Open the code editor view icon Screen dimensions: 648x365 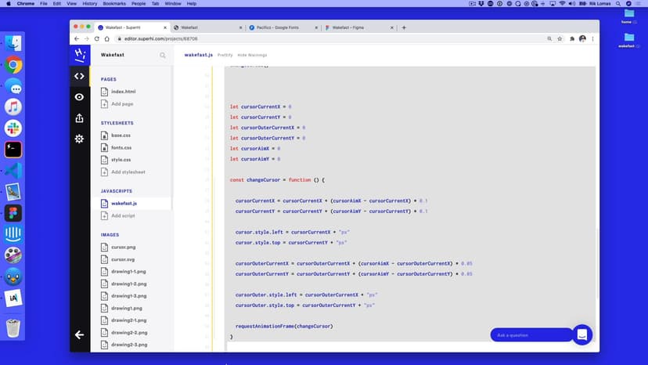tap(79, 76)
